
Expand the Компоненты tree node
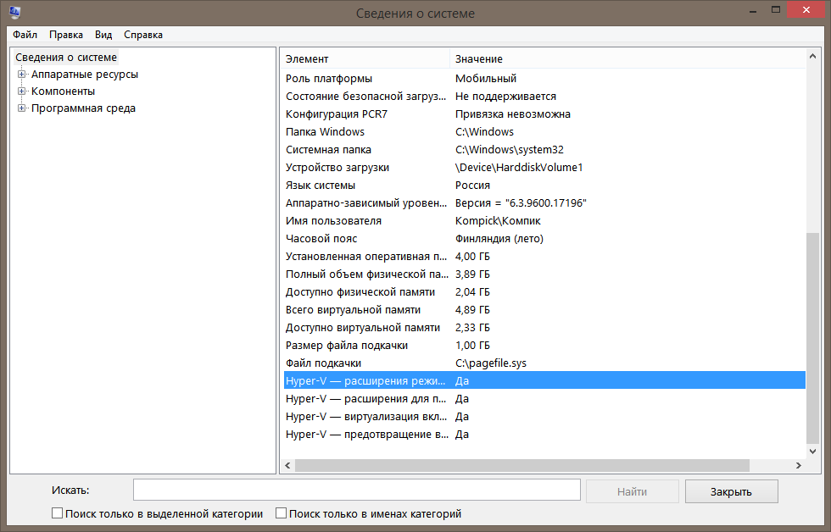click(22, 91)
